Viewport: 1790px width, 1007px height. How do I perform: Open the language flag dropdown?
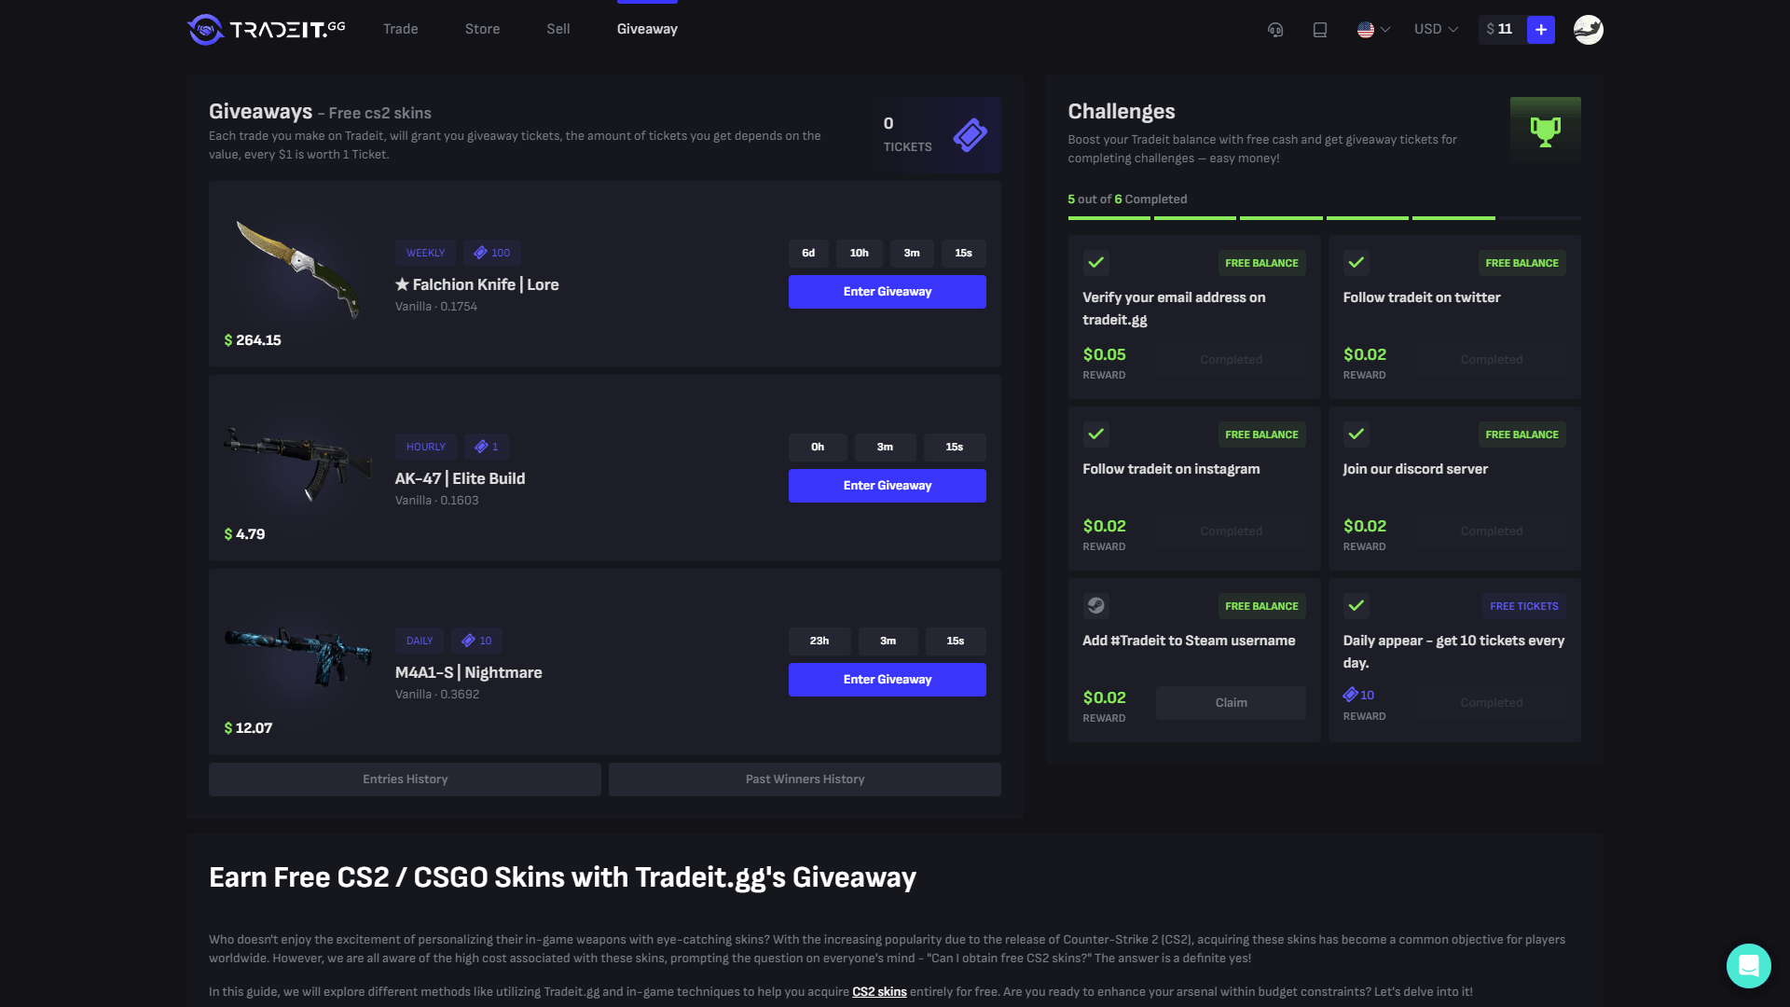click(x=1372, y=29)
